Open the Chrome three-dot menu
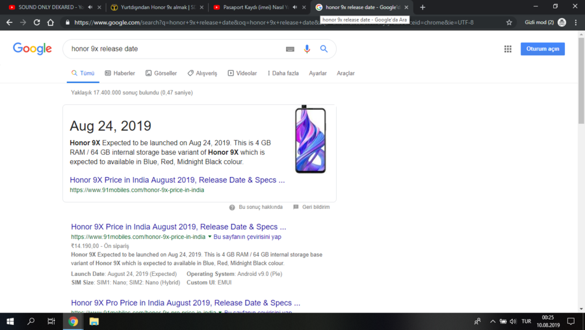This screenshot has width=585, height=330. point(576,22)
